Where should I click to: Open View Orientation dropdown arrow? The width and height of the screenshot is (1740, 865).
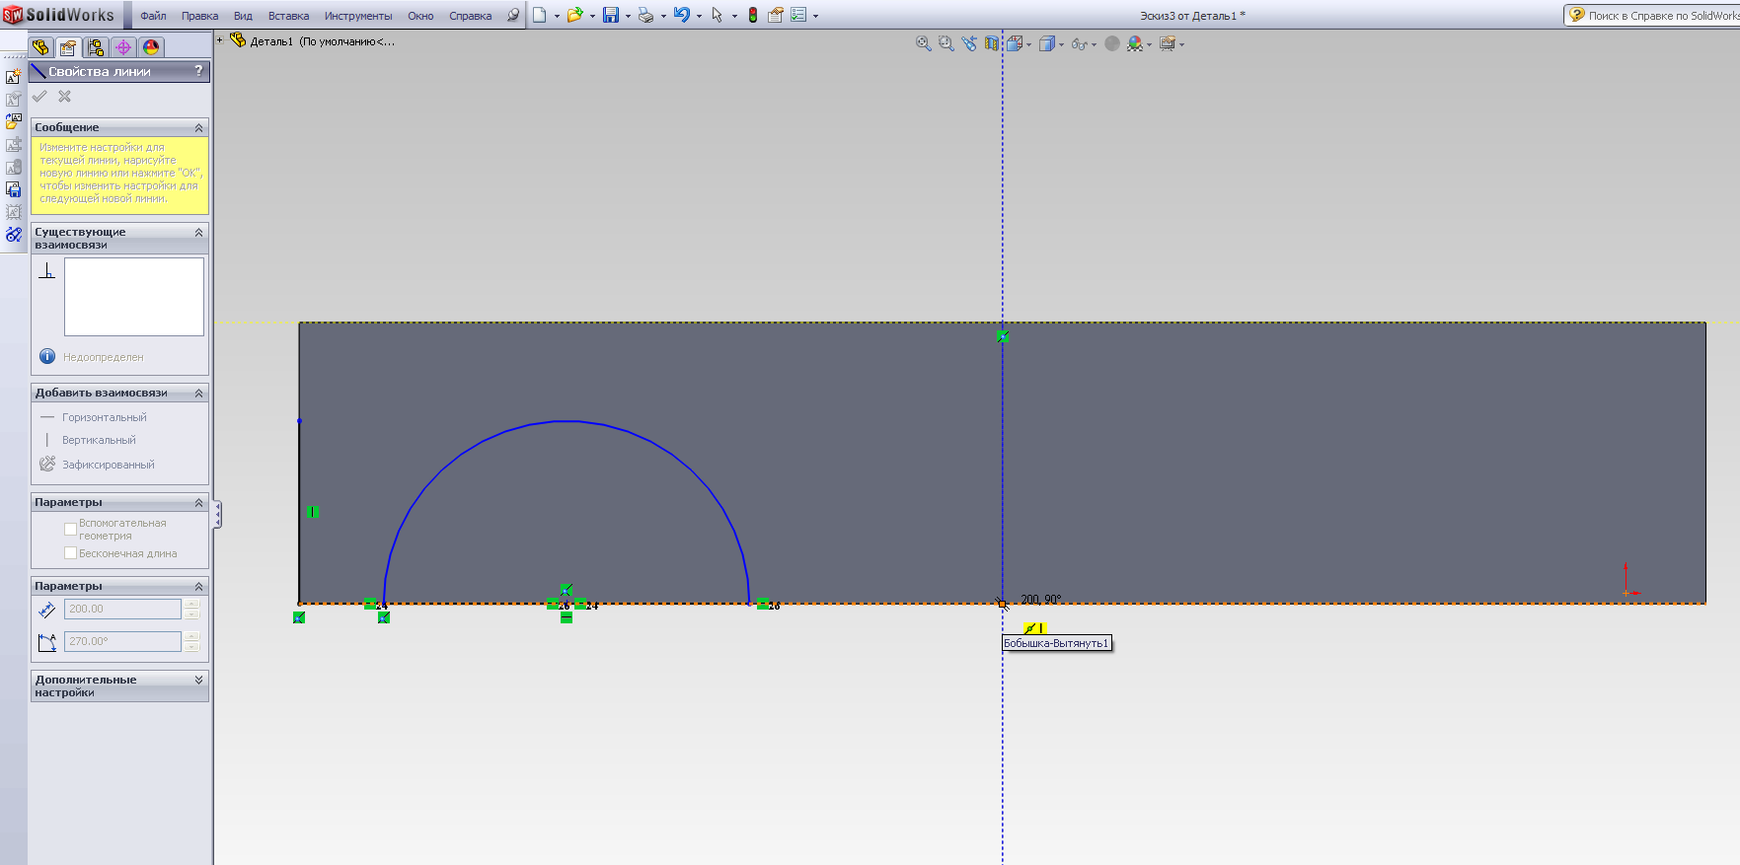click(1028, 44)
